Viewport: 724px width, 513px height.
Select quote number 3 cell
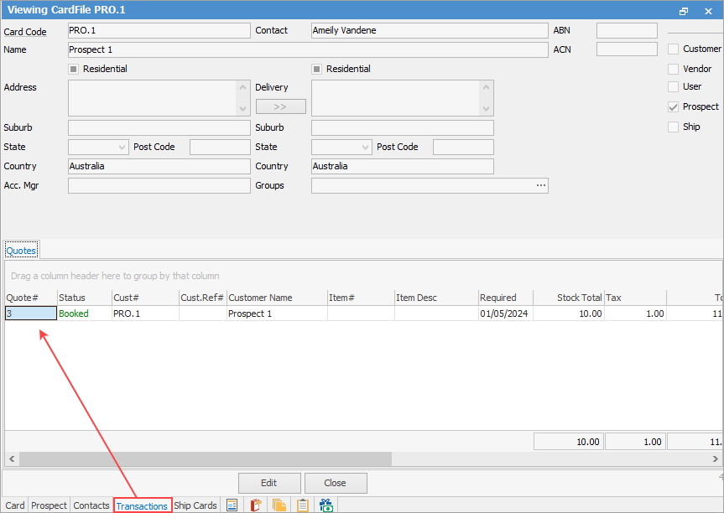30,313
